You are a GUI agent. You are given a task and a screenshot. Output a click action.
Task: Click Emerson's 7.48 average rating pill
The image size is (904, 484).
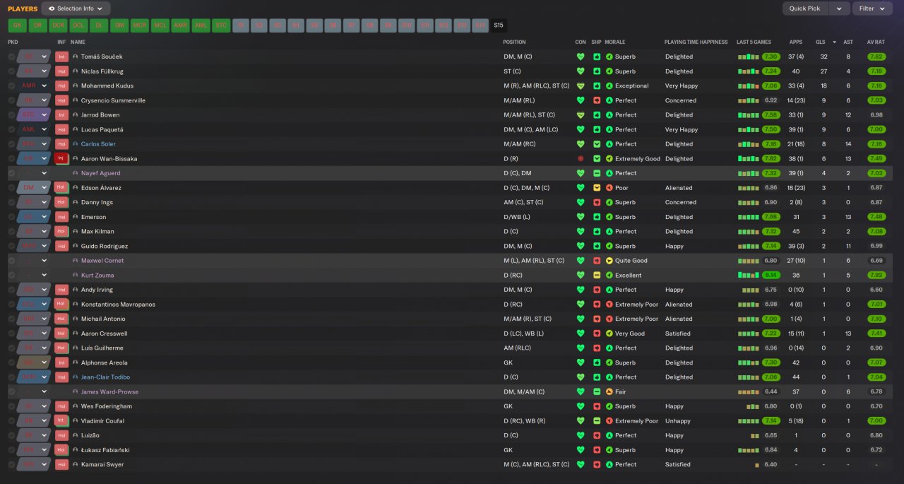click(876, 217)
